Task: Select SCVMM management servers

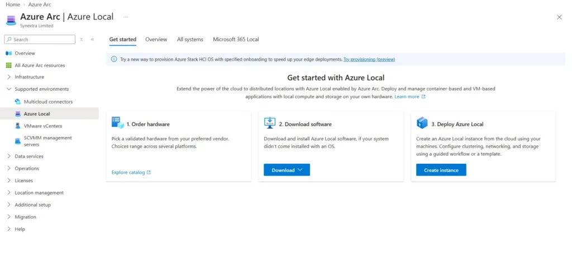Action: (49, 141)
